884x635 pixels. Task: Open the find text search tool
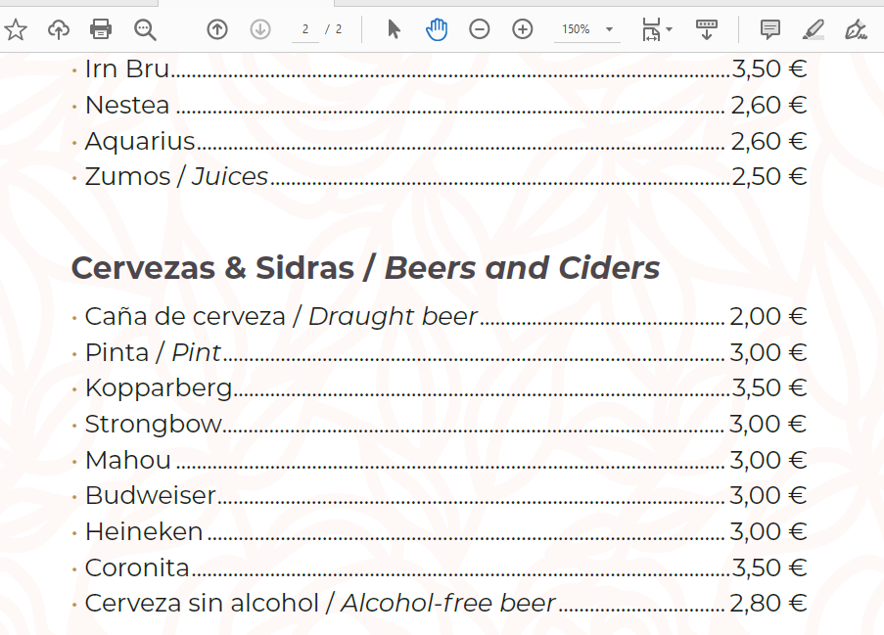145,29
